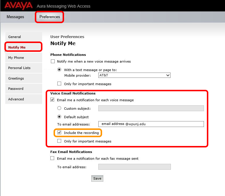The image size is (225, 196).
Task: Open My Phone settings
Action: 16,58
